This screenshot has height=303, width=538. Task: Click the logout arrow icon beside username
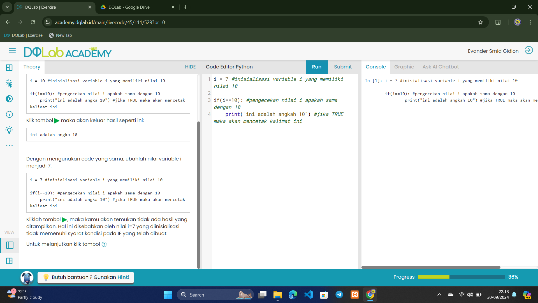[x=529, y=50]
